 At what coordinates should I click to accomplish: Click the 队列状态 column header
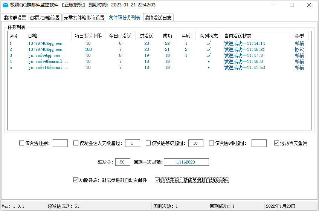(209, 36)
